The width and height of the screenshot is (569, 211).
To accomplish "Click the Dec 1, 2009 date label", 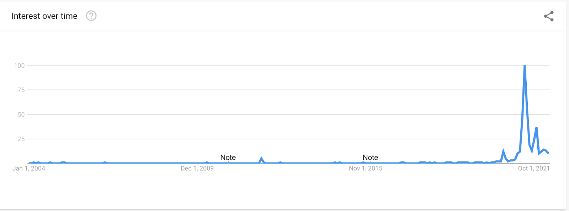I will click(x=197, y=169).
